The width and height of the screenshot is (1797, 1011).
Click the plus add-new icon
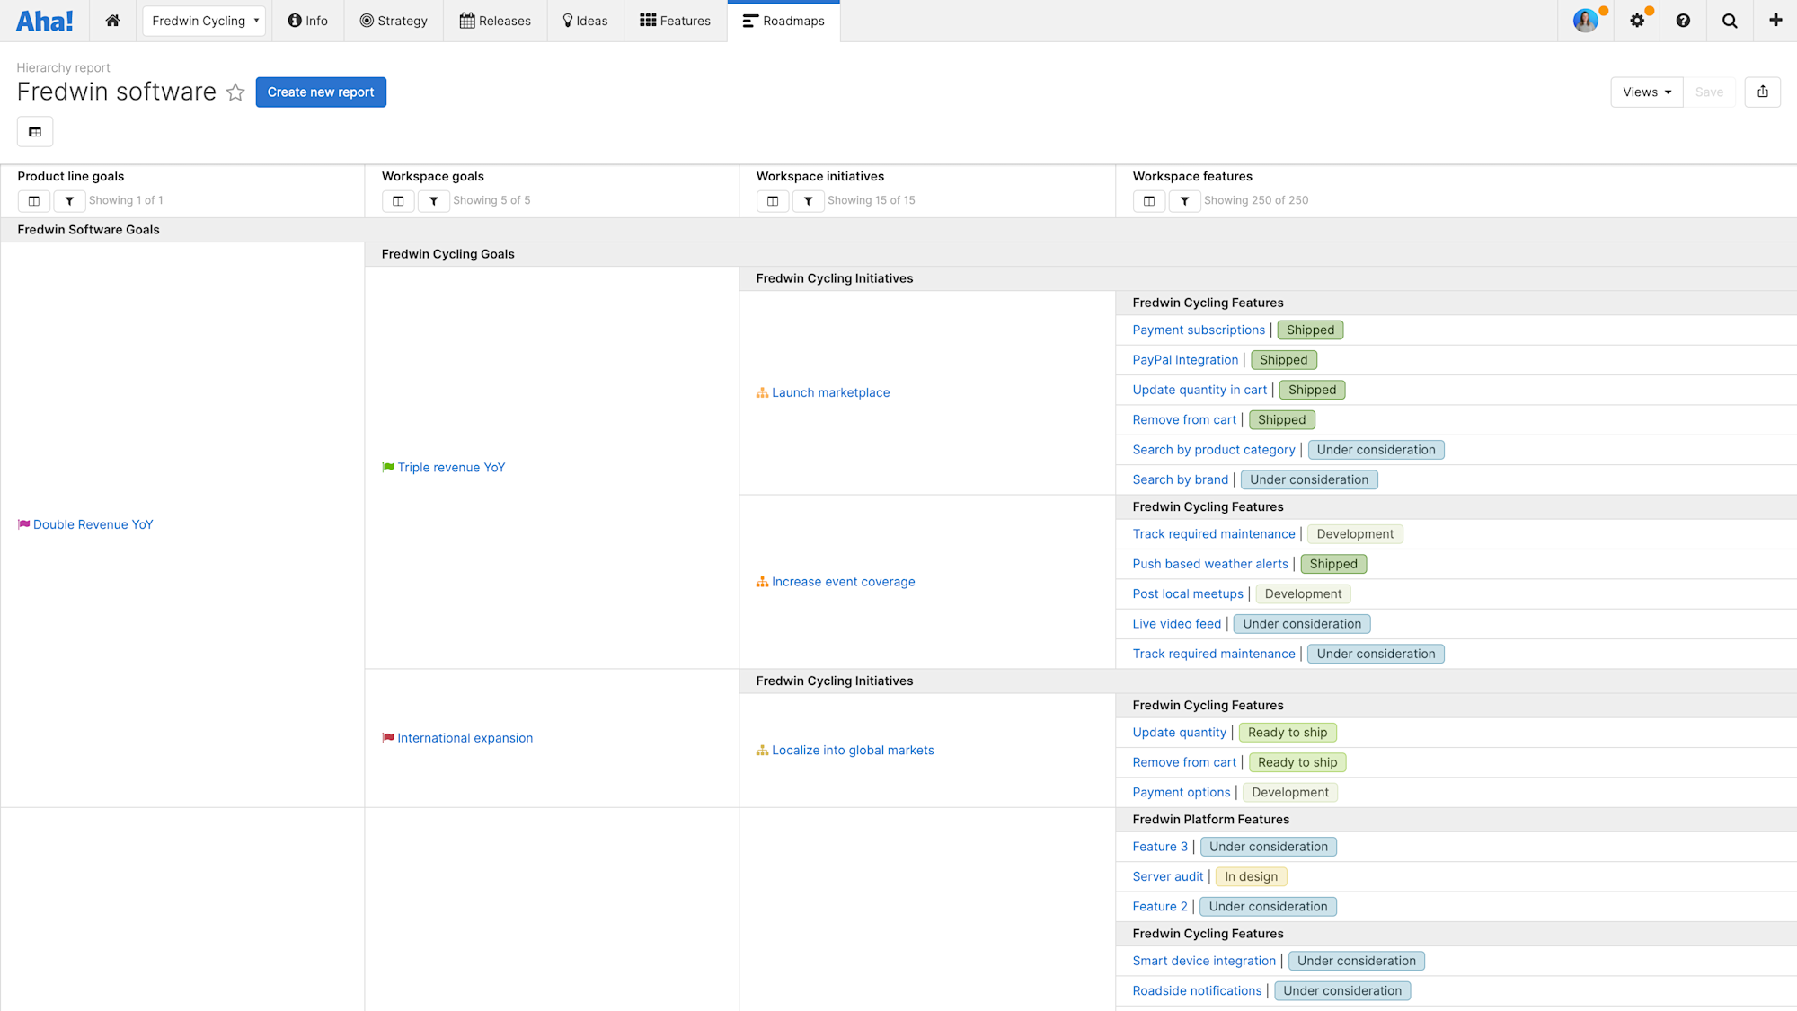pyautogui.click(x=1775, y=21)
